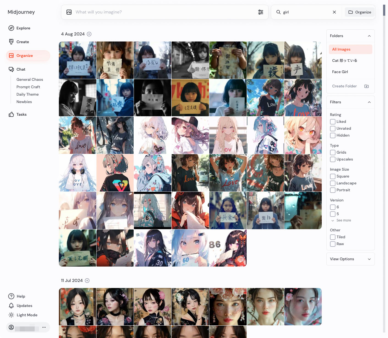Image resolution: width=388 pixels, height=338 pixels.
Task: Expand See more versions
Action: (341, 220)
